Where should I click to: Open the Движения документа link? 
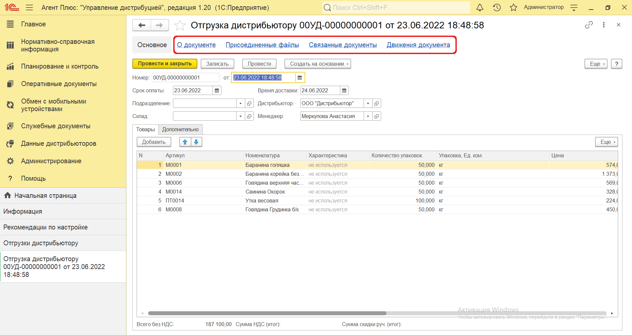(x=418, y=45)
